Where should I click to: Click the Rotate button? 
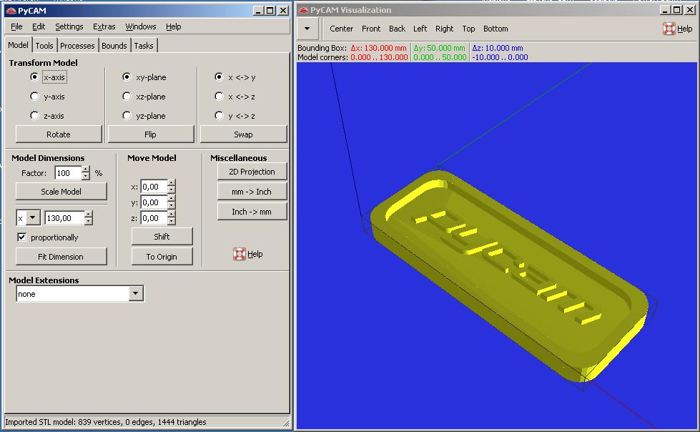coord(59,134)
